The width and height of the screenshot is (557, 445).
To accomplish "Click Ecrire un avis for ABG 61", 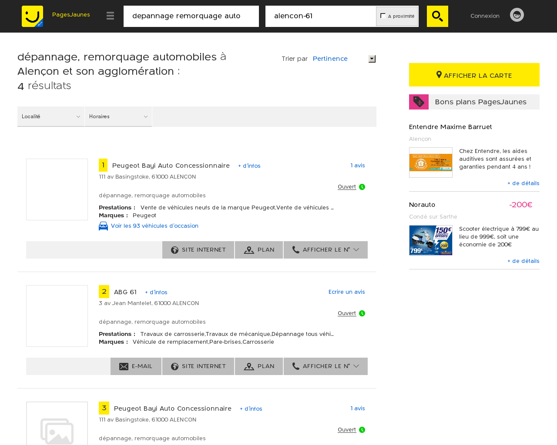I will pos(347,292).
